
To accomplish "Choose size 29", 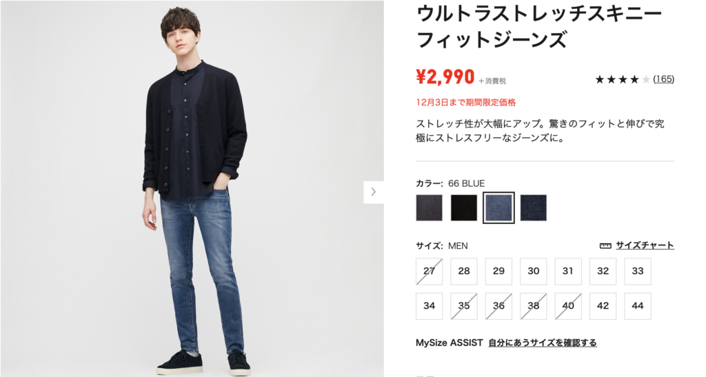I will (x=498, y=272).
